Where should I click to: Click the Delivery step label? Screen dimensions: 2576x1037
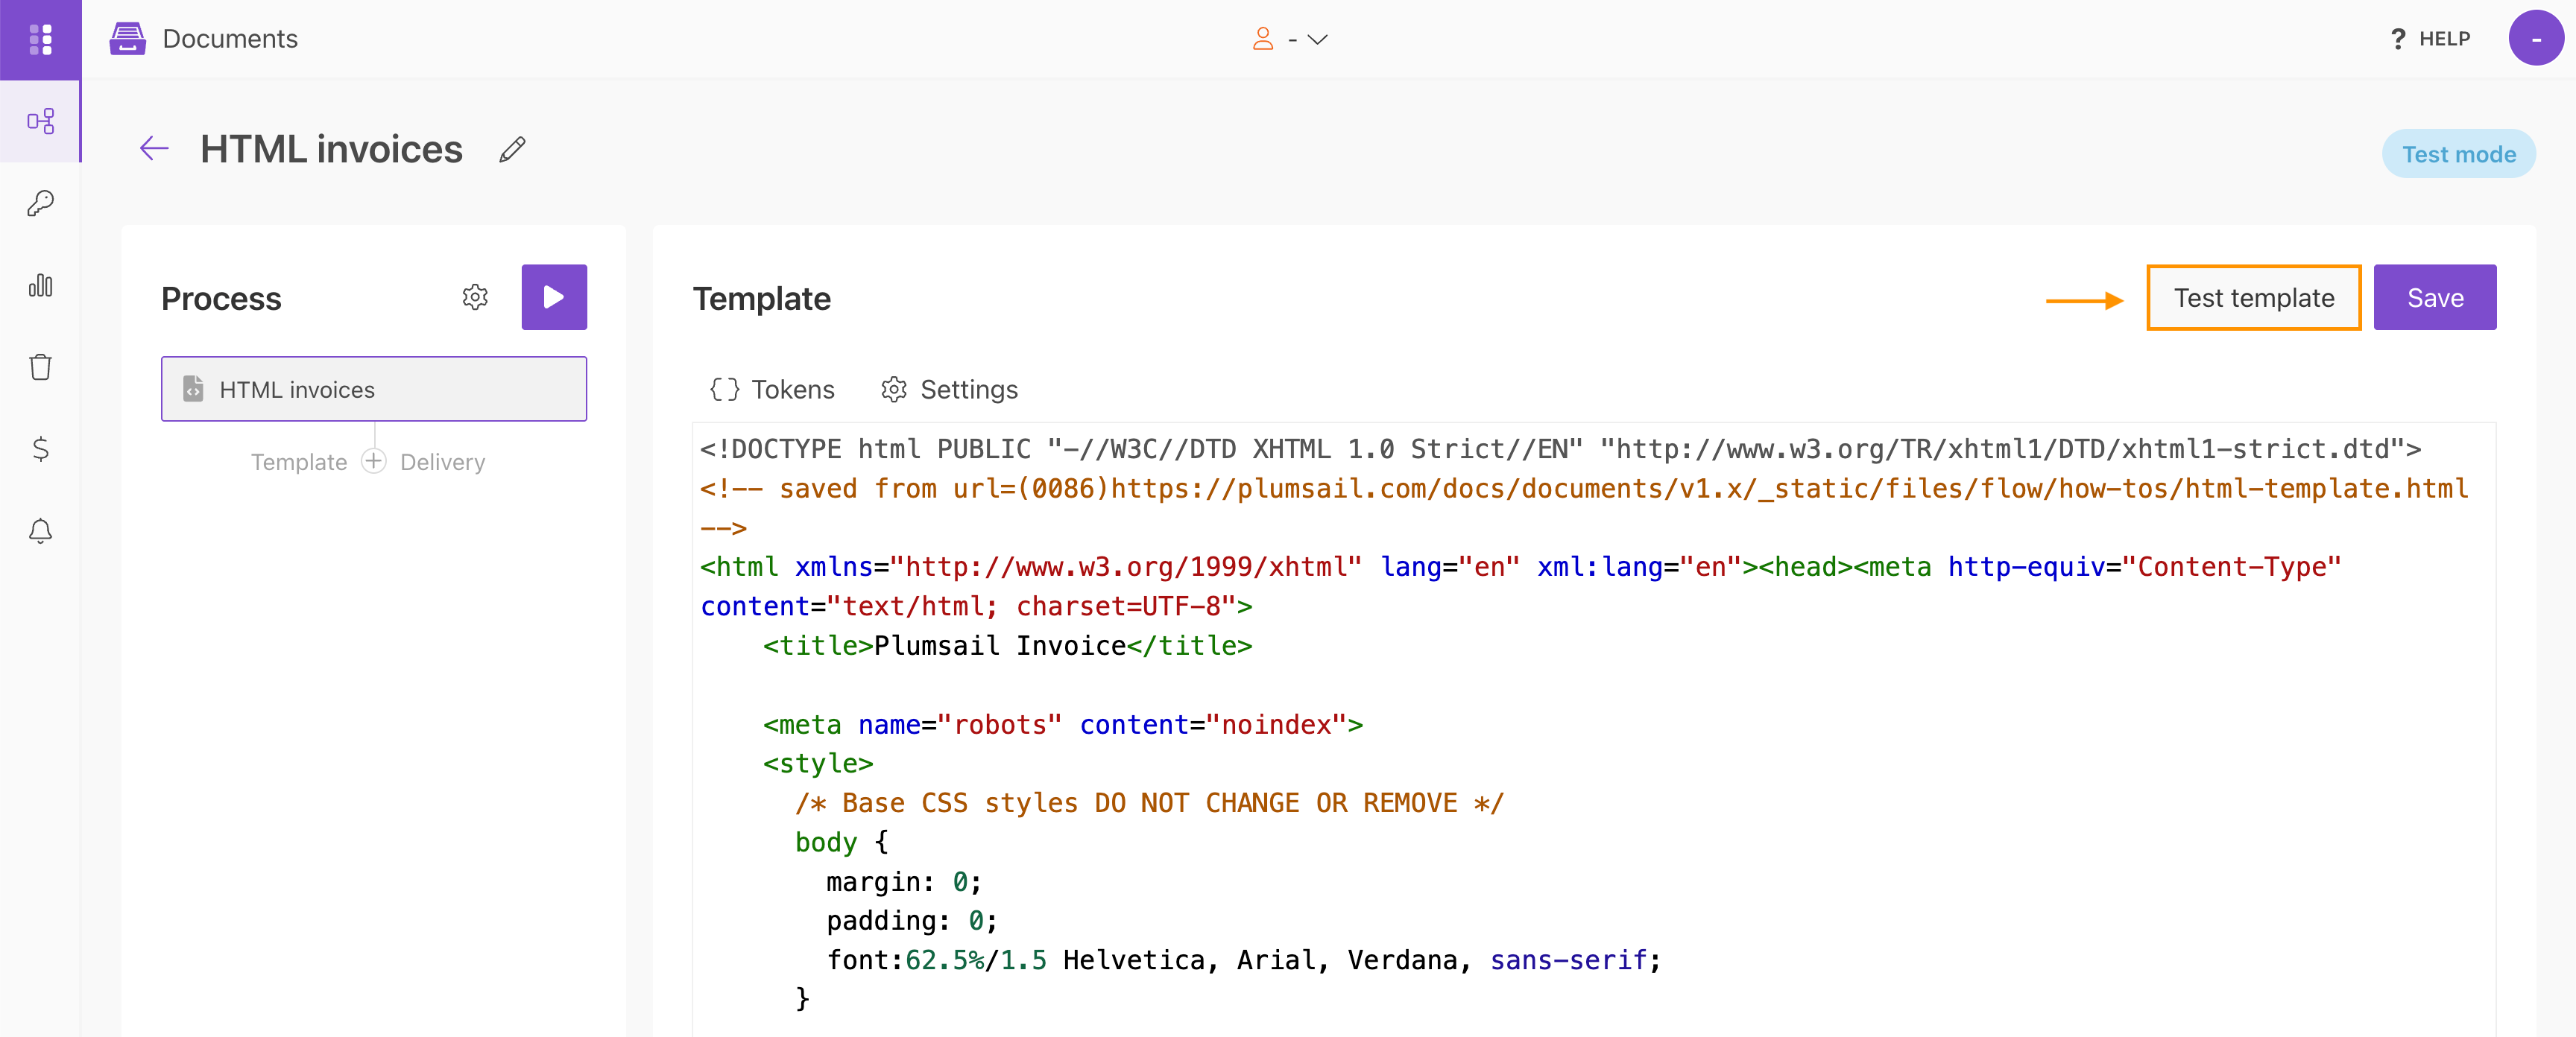(x=442, y=463)
